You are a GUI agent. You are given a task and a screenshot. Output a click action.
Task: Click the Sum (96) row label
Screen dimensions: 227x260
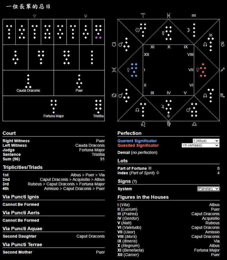[x=11, y=159]
